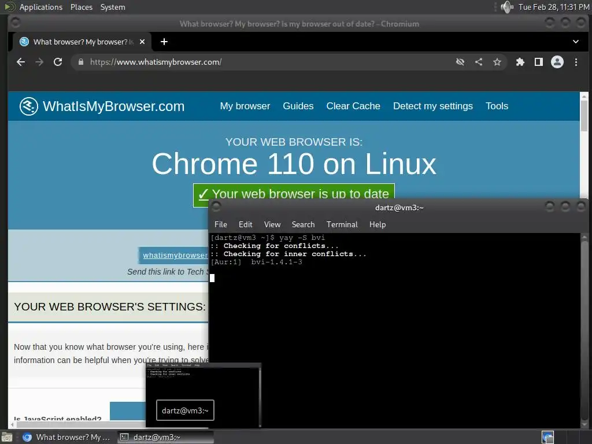
Task: Open the 'Tools' nav link
Action: 497,106
